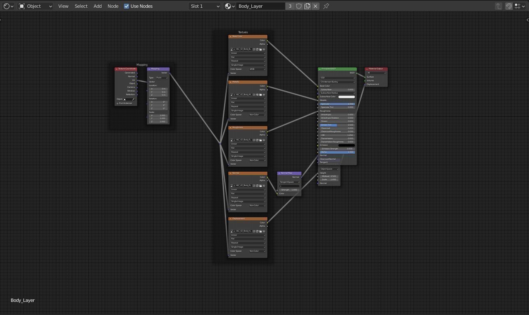Click Subsurface Color white swatch

[x=346, y=97]
